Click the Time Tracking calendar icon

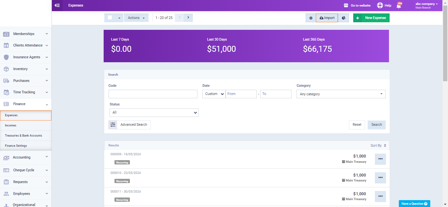pos(6,92)
